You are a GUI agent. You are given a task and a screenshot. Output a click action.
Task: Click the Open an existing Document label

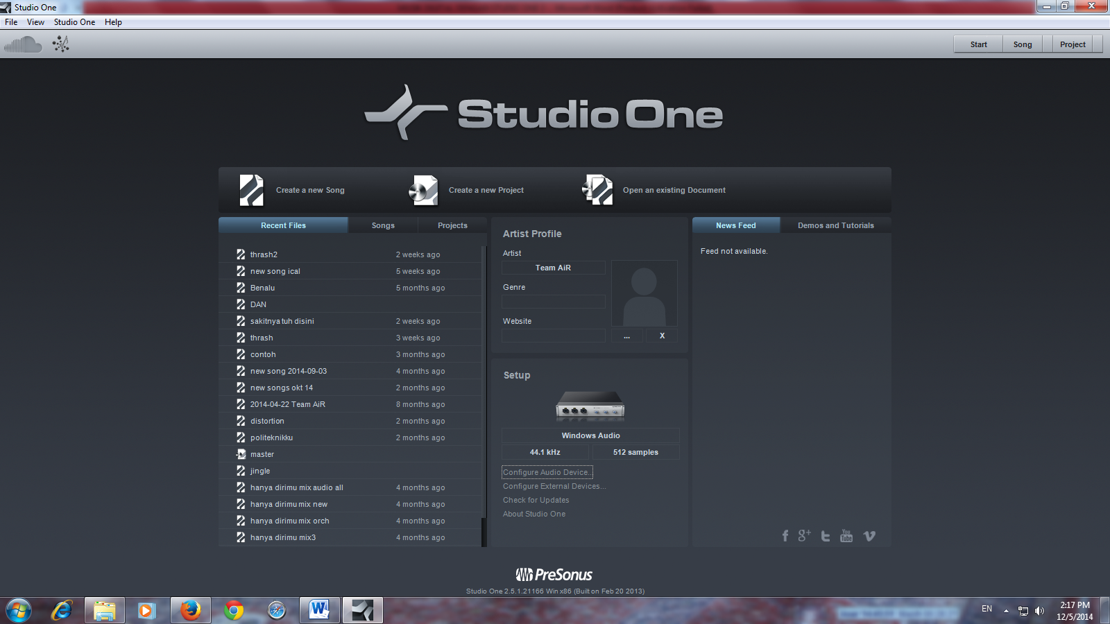click(x=674, y=190)
